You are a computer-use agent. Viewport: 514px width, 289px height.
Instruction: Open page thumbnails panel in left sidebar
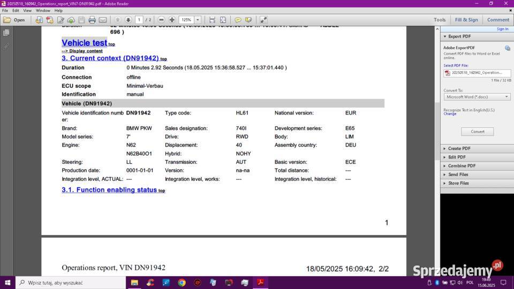pos(6,33)
